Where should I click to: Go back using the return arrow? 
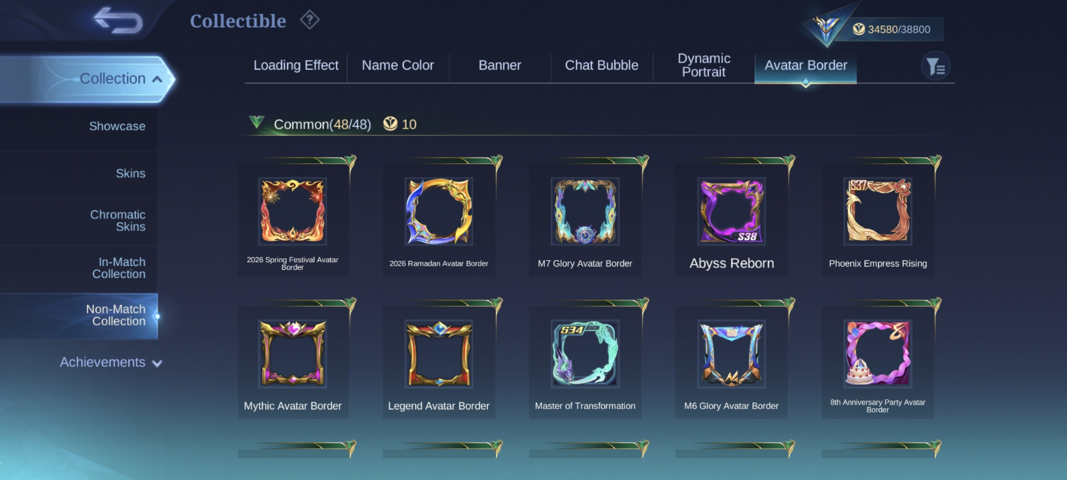coord(118,20)
